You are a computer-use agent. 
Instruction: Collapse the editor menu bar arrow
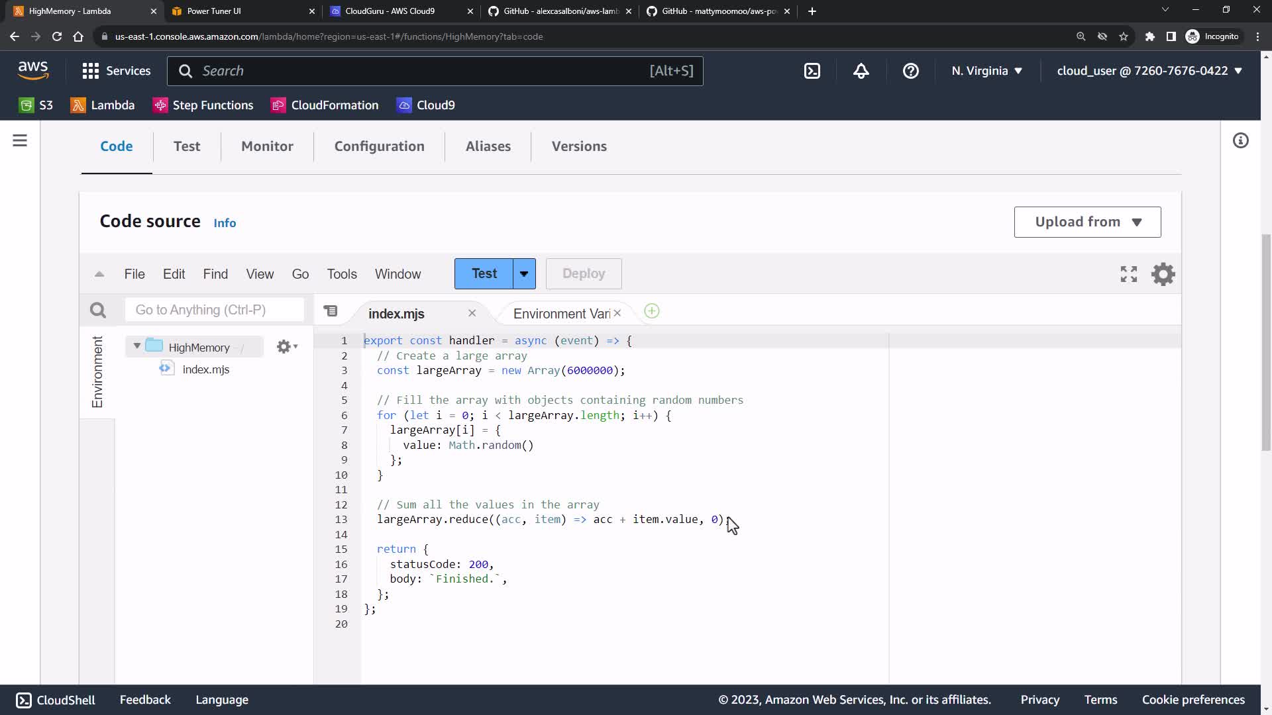coord(99,274)
